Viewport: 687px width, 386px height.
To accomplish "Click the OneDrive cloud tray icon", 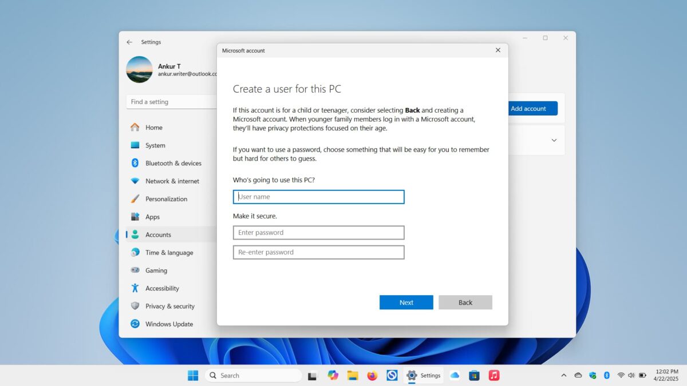I will tap(578, 375).
